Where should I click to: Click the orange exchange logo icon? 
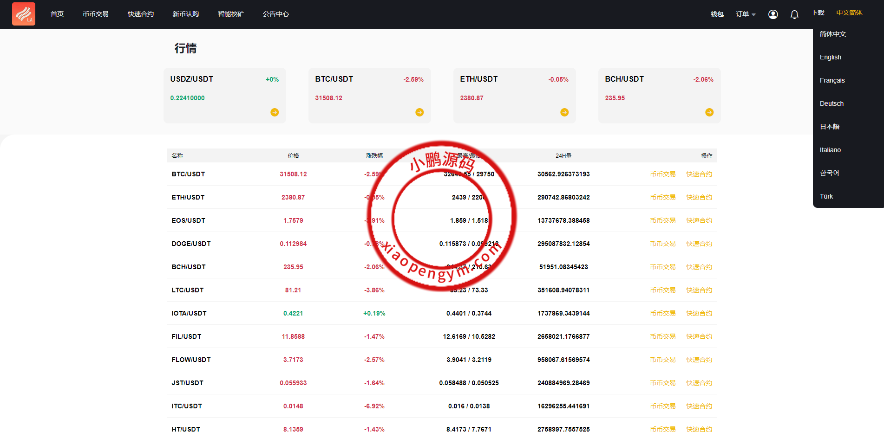[24, 14]
